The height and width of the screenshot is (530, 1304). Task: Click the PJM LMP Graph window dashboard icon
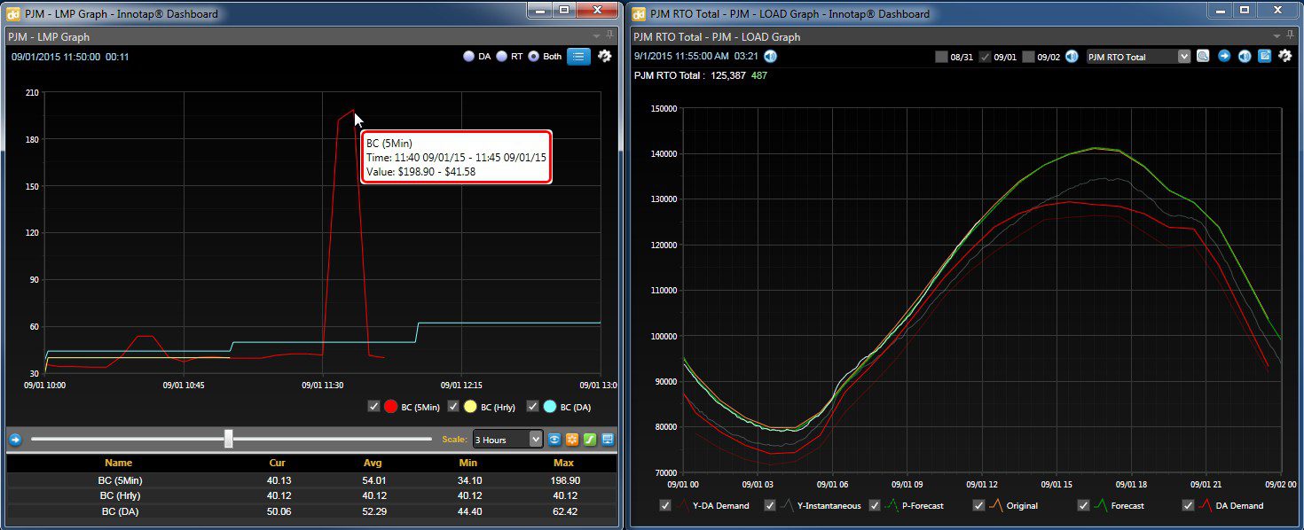(13, 13)
